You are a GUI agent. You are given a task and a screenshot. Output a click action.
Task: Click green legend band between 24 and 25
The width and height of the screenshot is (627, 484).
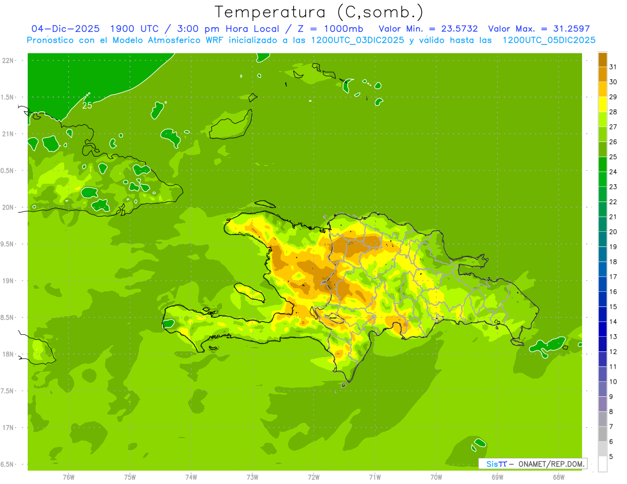point(602,164)
